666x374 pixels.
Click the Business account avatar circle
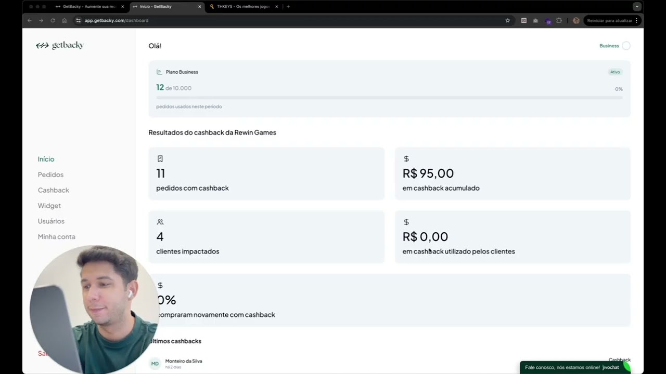point(626,46)
